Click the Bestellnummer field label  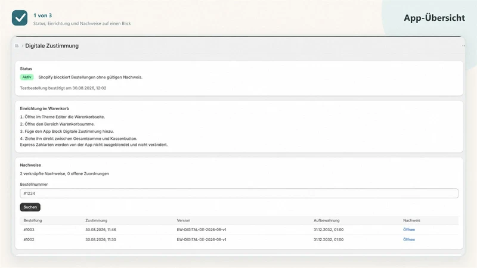[34, 185]
